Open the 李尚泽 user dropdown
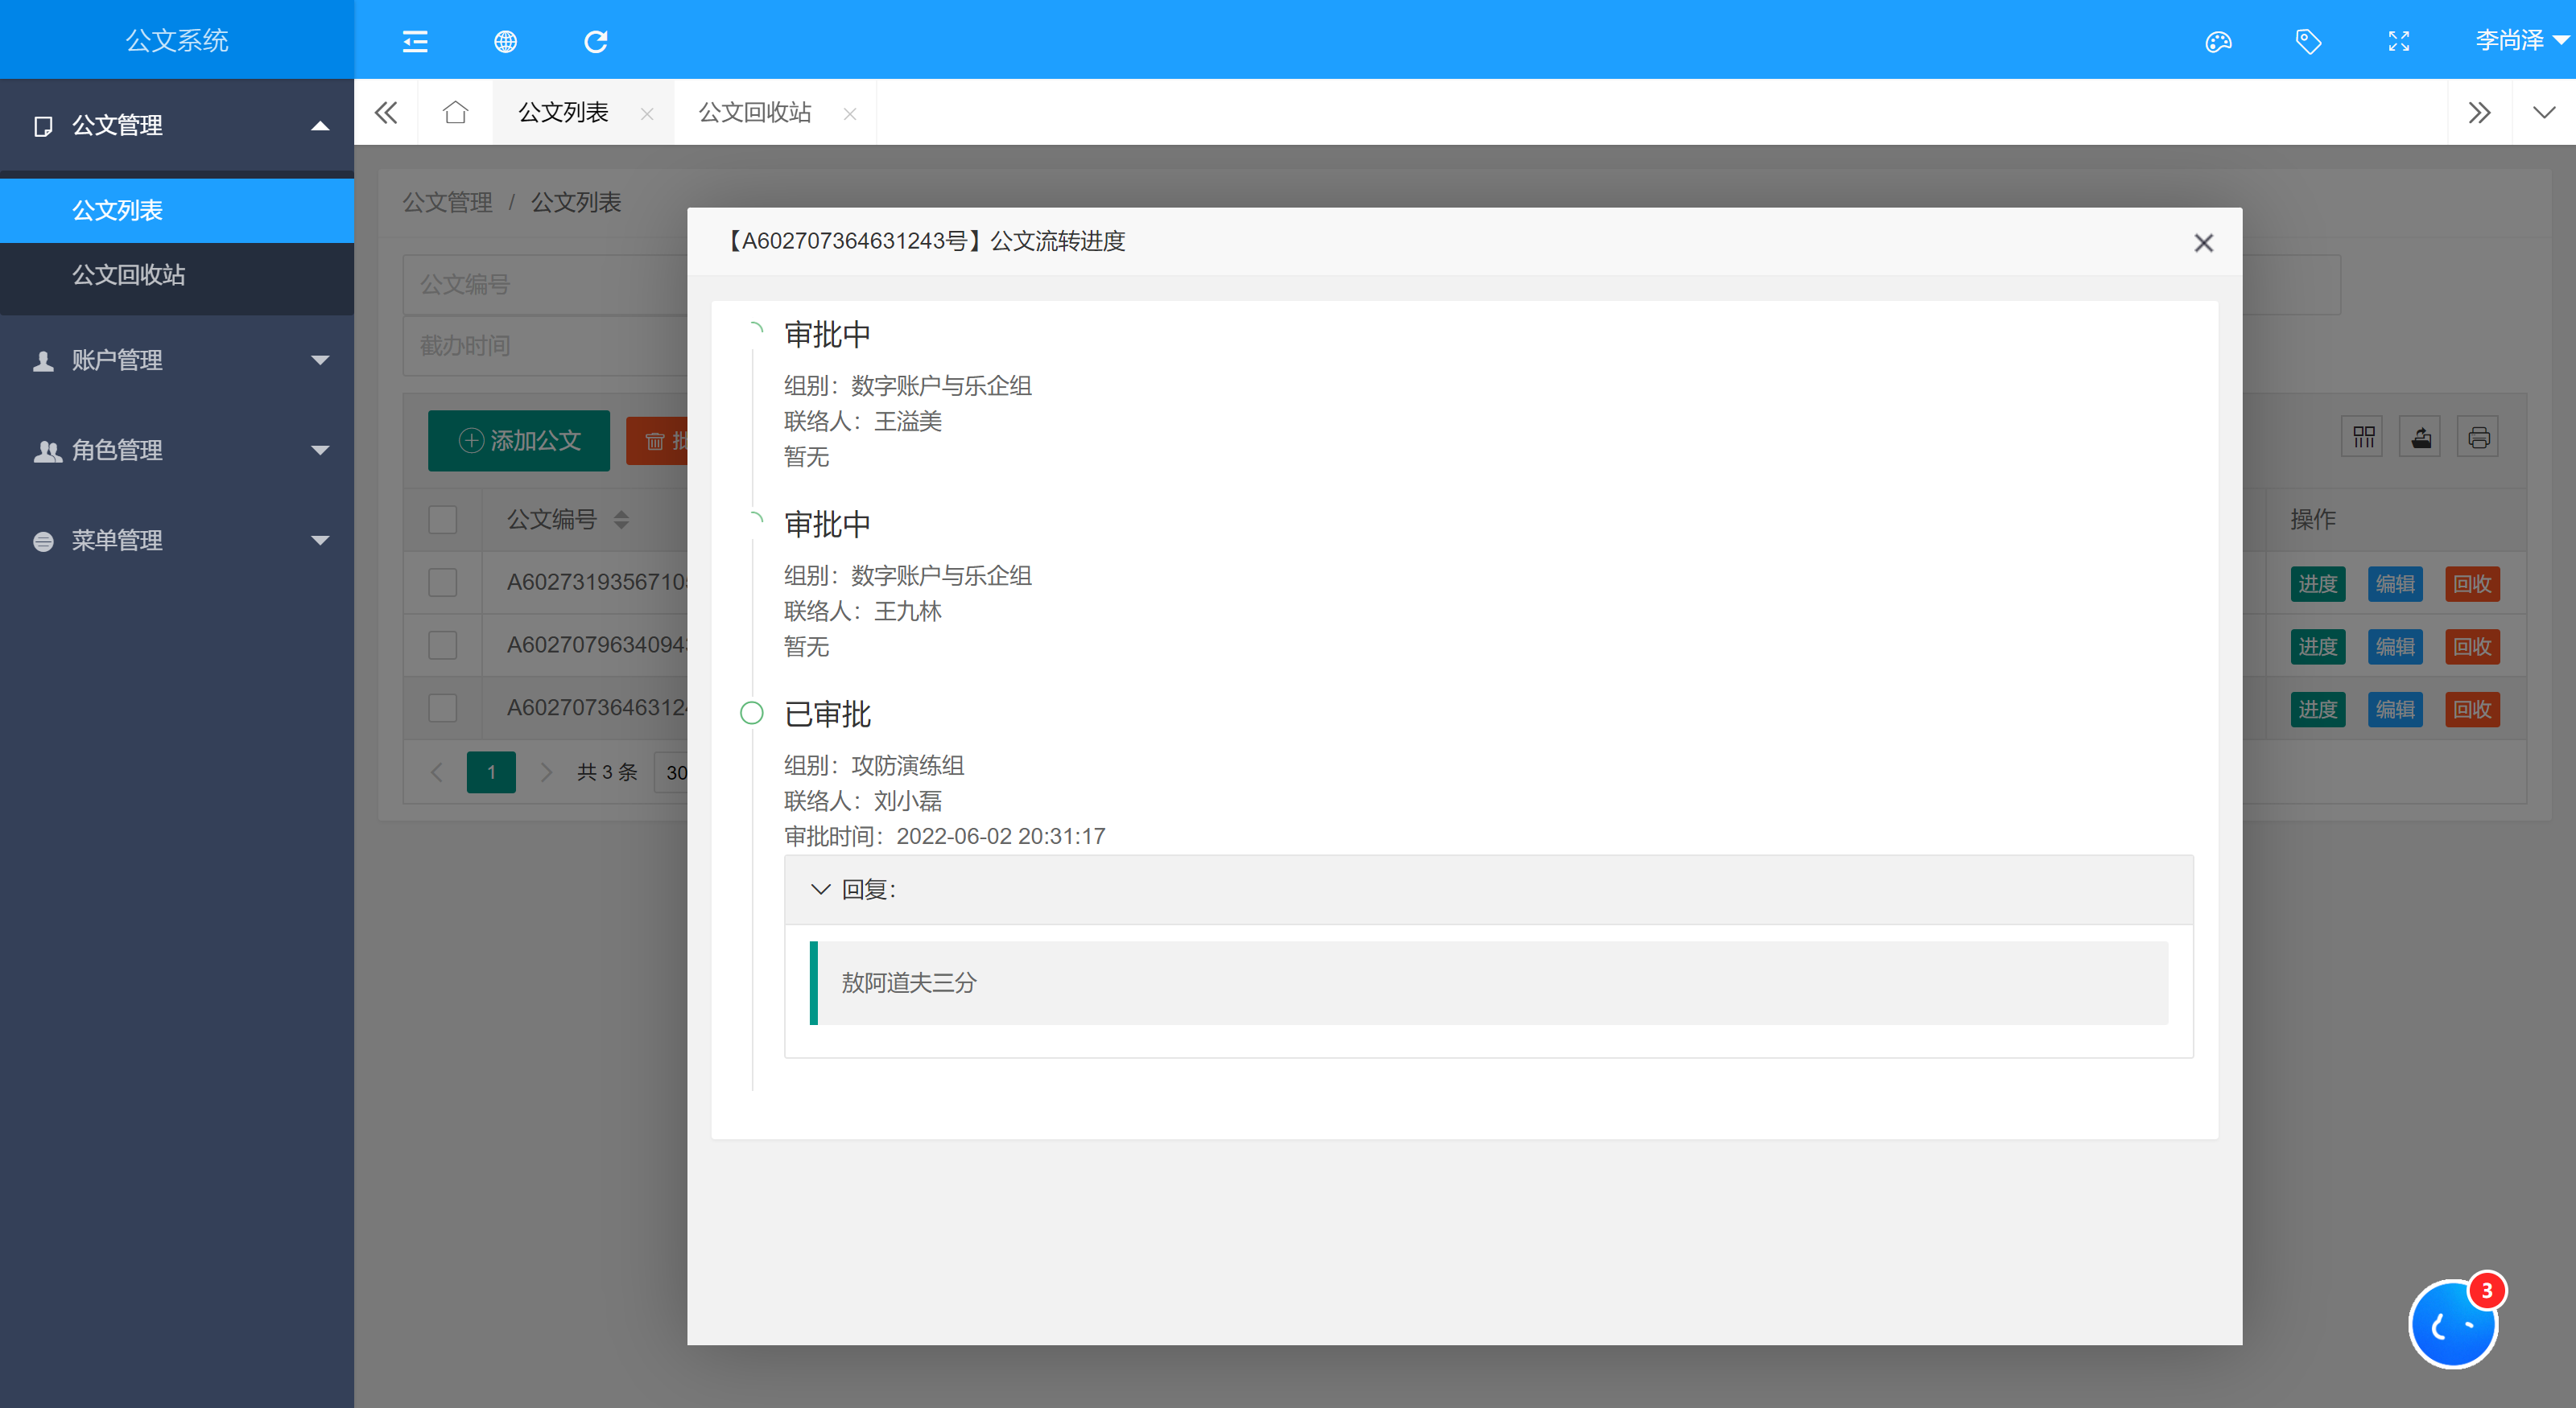This screenshot has height=1408, width=2576. click(2521, 40)
